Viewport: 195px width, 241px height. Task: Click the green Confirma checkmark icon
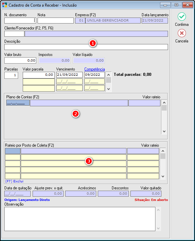182,17
